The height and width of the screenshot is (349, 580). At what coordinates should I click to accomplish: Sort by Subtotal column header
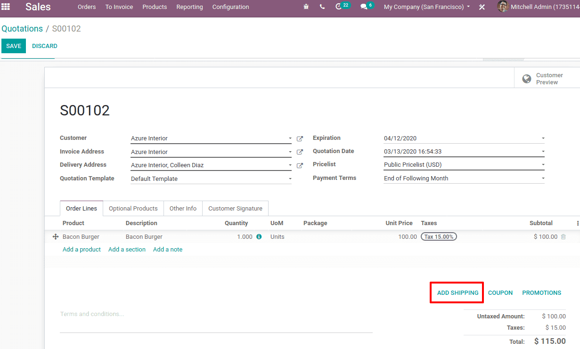coord(541,223)
